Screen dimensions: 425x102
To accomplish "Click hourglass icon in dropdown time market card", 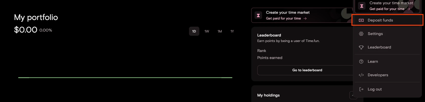I will [362, 6].
